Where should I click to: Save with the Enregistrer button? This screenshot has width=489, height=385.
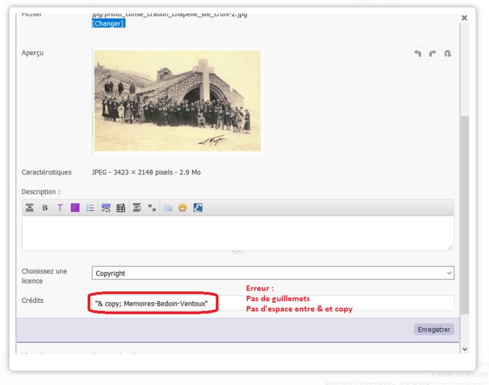pyautogui.click(x=434, y=329)
